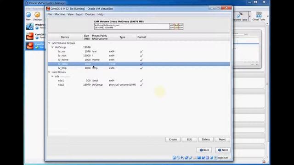Select the lv_home row
This screenshot has height=165, width=294.
click(x=139, y=60)
